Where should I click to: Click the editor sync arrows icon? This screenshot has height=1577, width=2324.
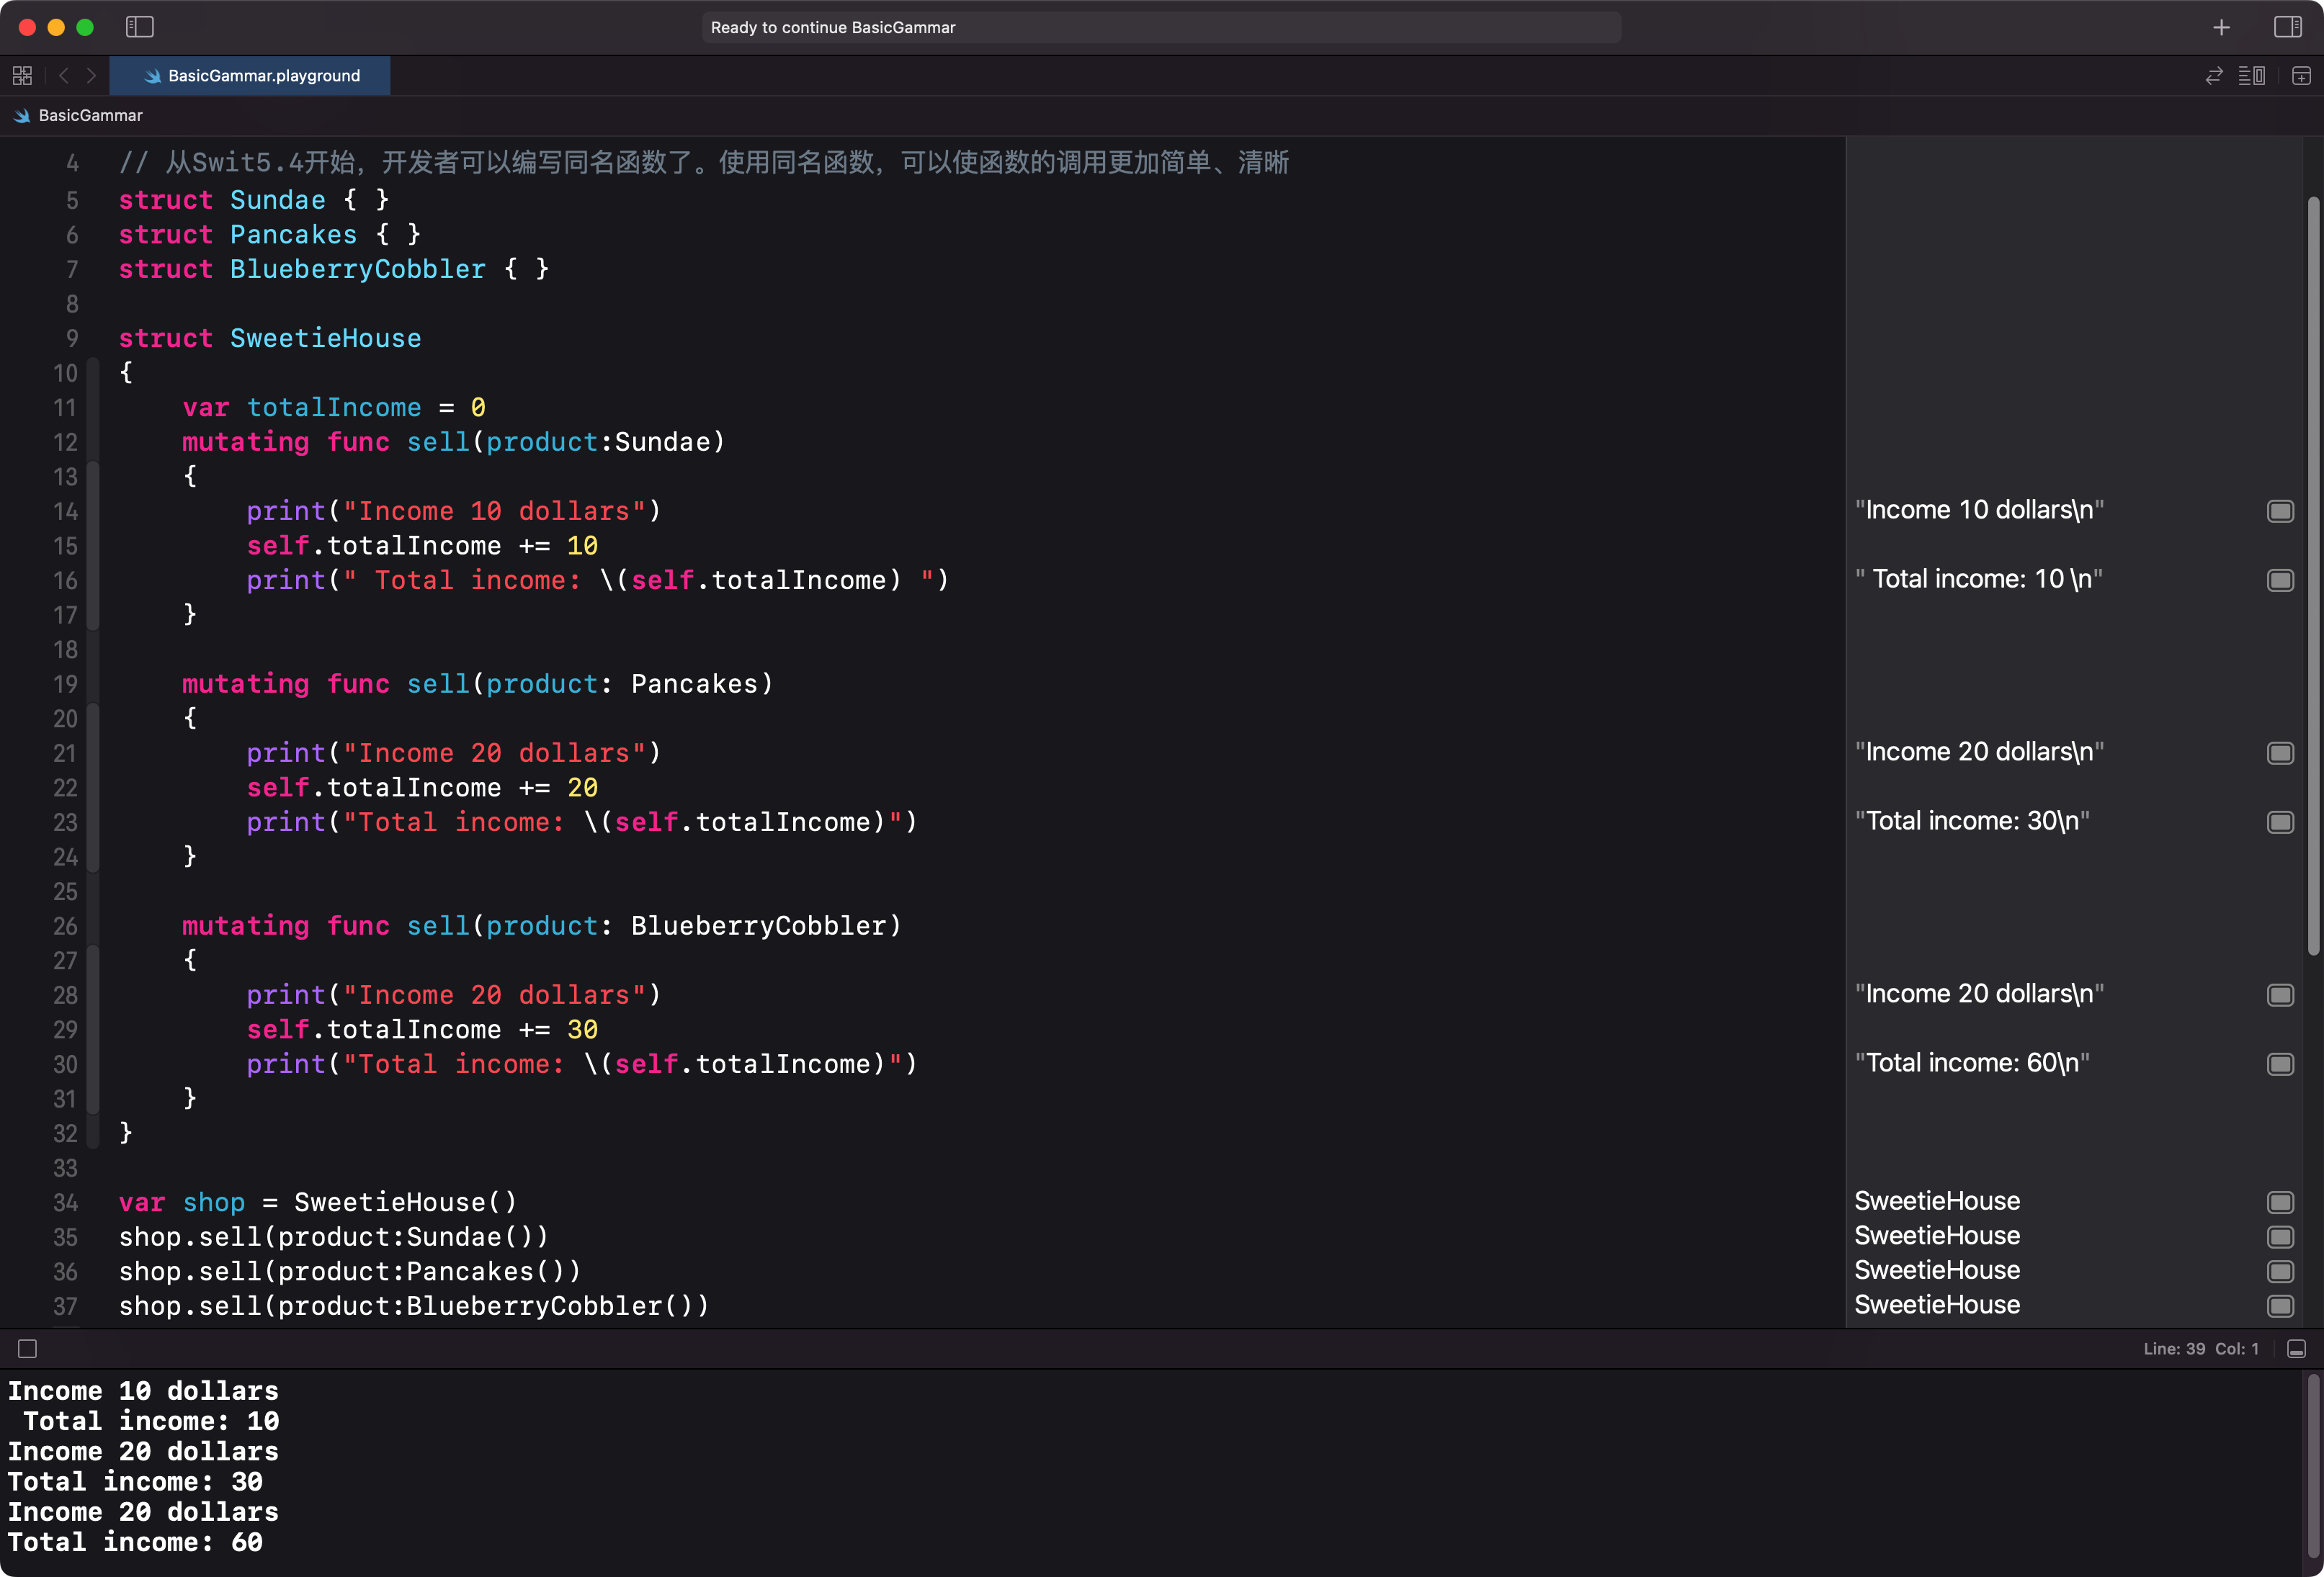[x=2214, y=76]
